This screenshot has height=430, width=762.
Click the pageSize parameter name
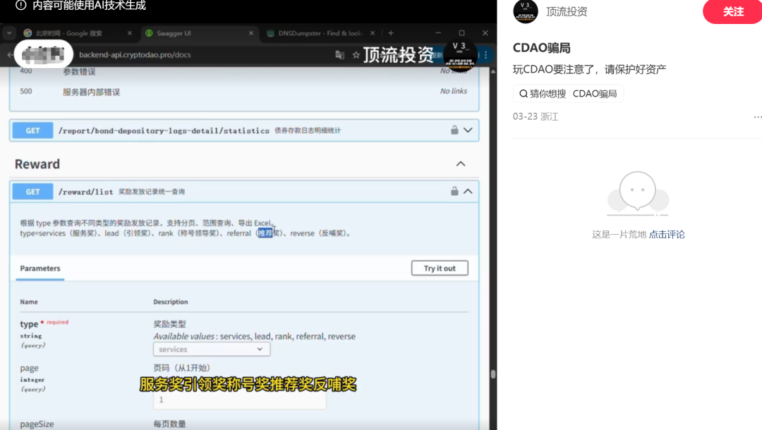[37, 424]
